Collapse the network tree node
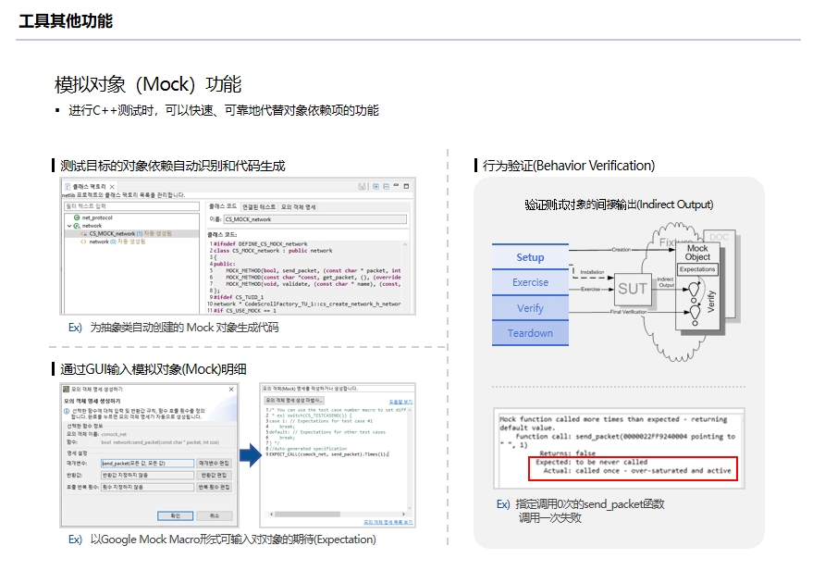 pyautogui.click(x=69, y=226)
